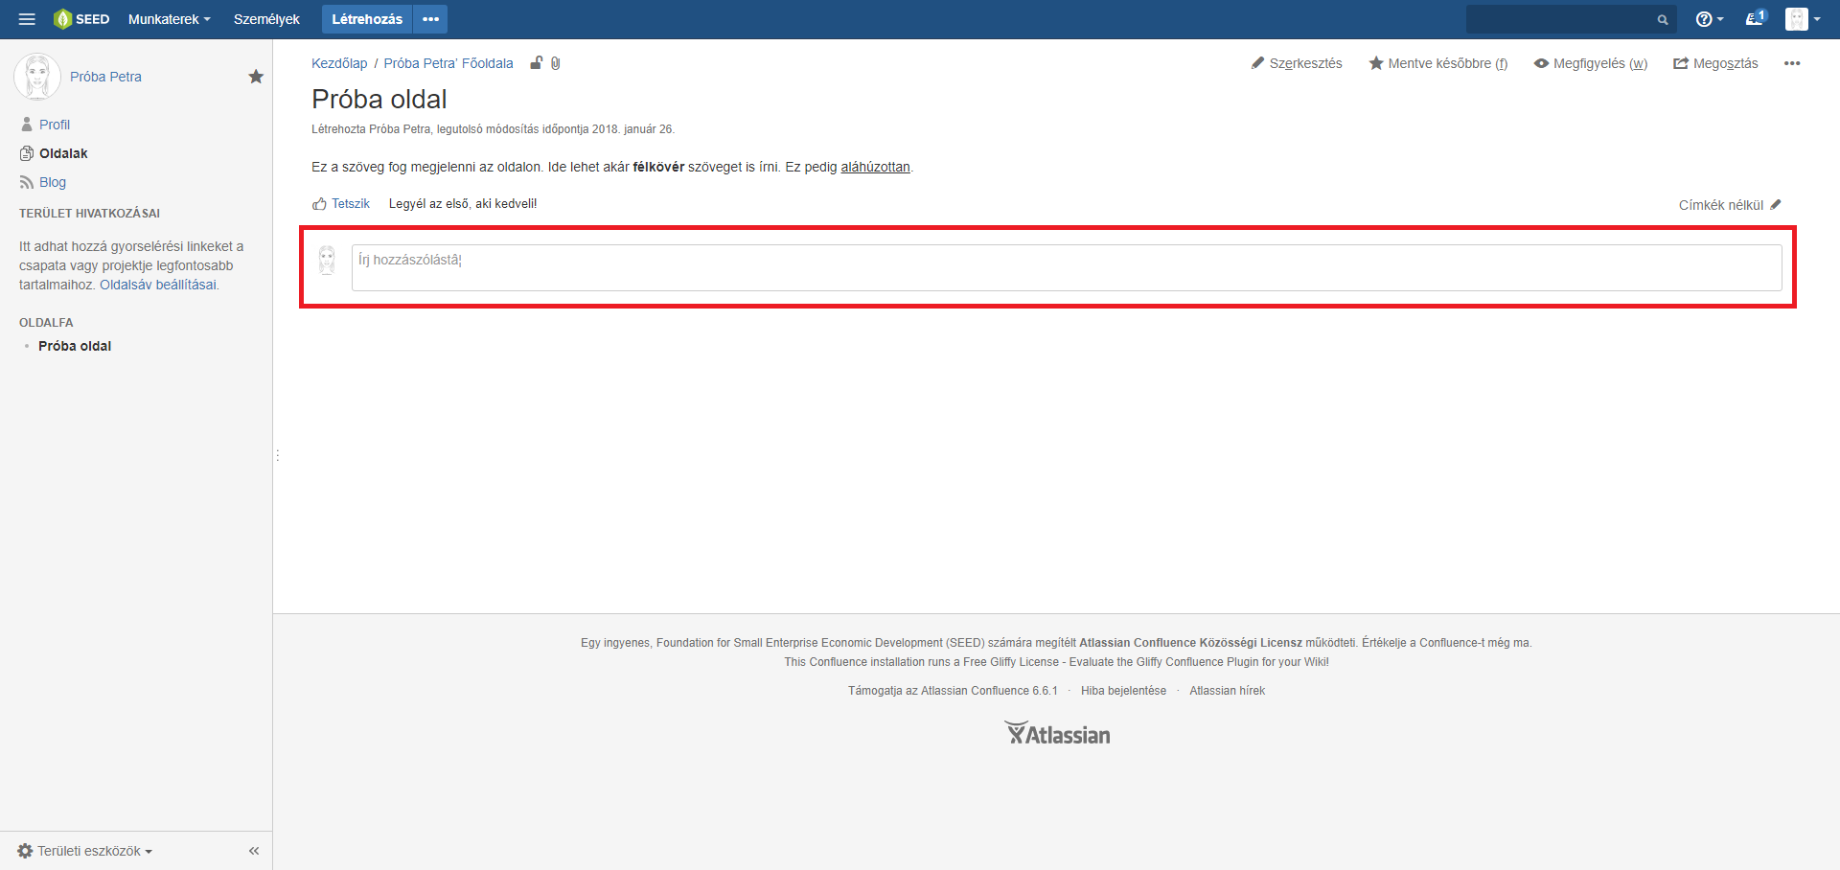This screenshot has width=1840, height=870.
Task: Select Blog in the sidebar
Action: 53,182
